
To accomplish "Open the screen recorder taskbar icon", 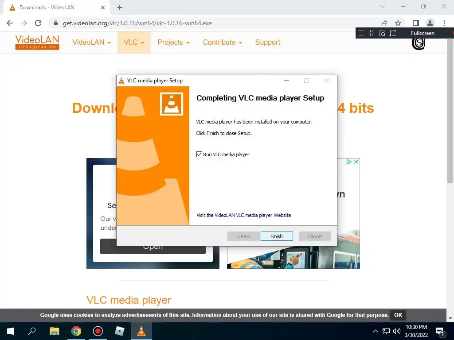I will pos(98,331).
